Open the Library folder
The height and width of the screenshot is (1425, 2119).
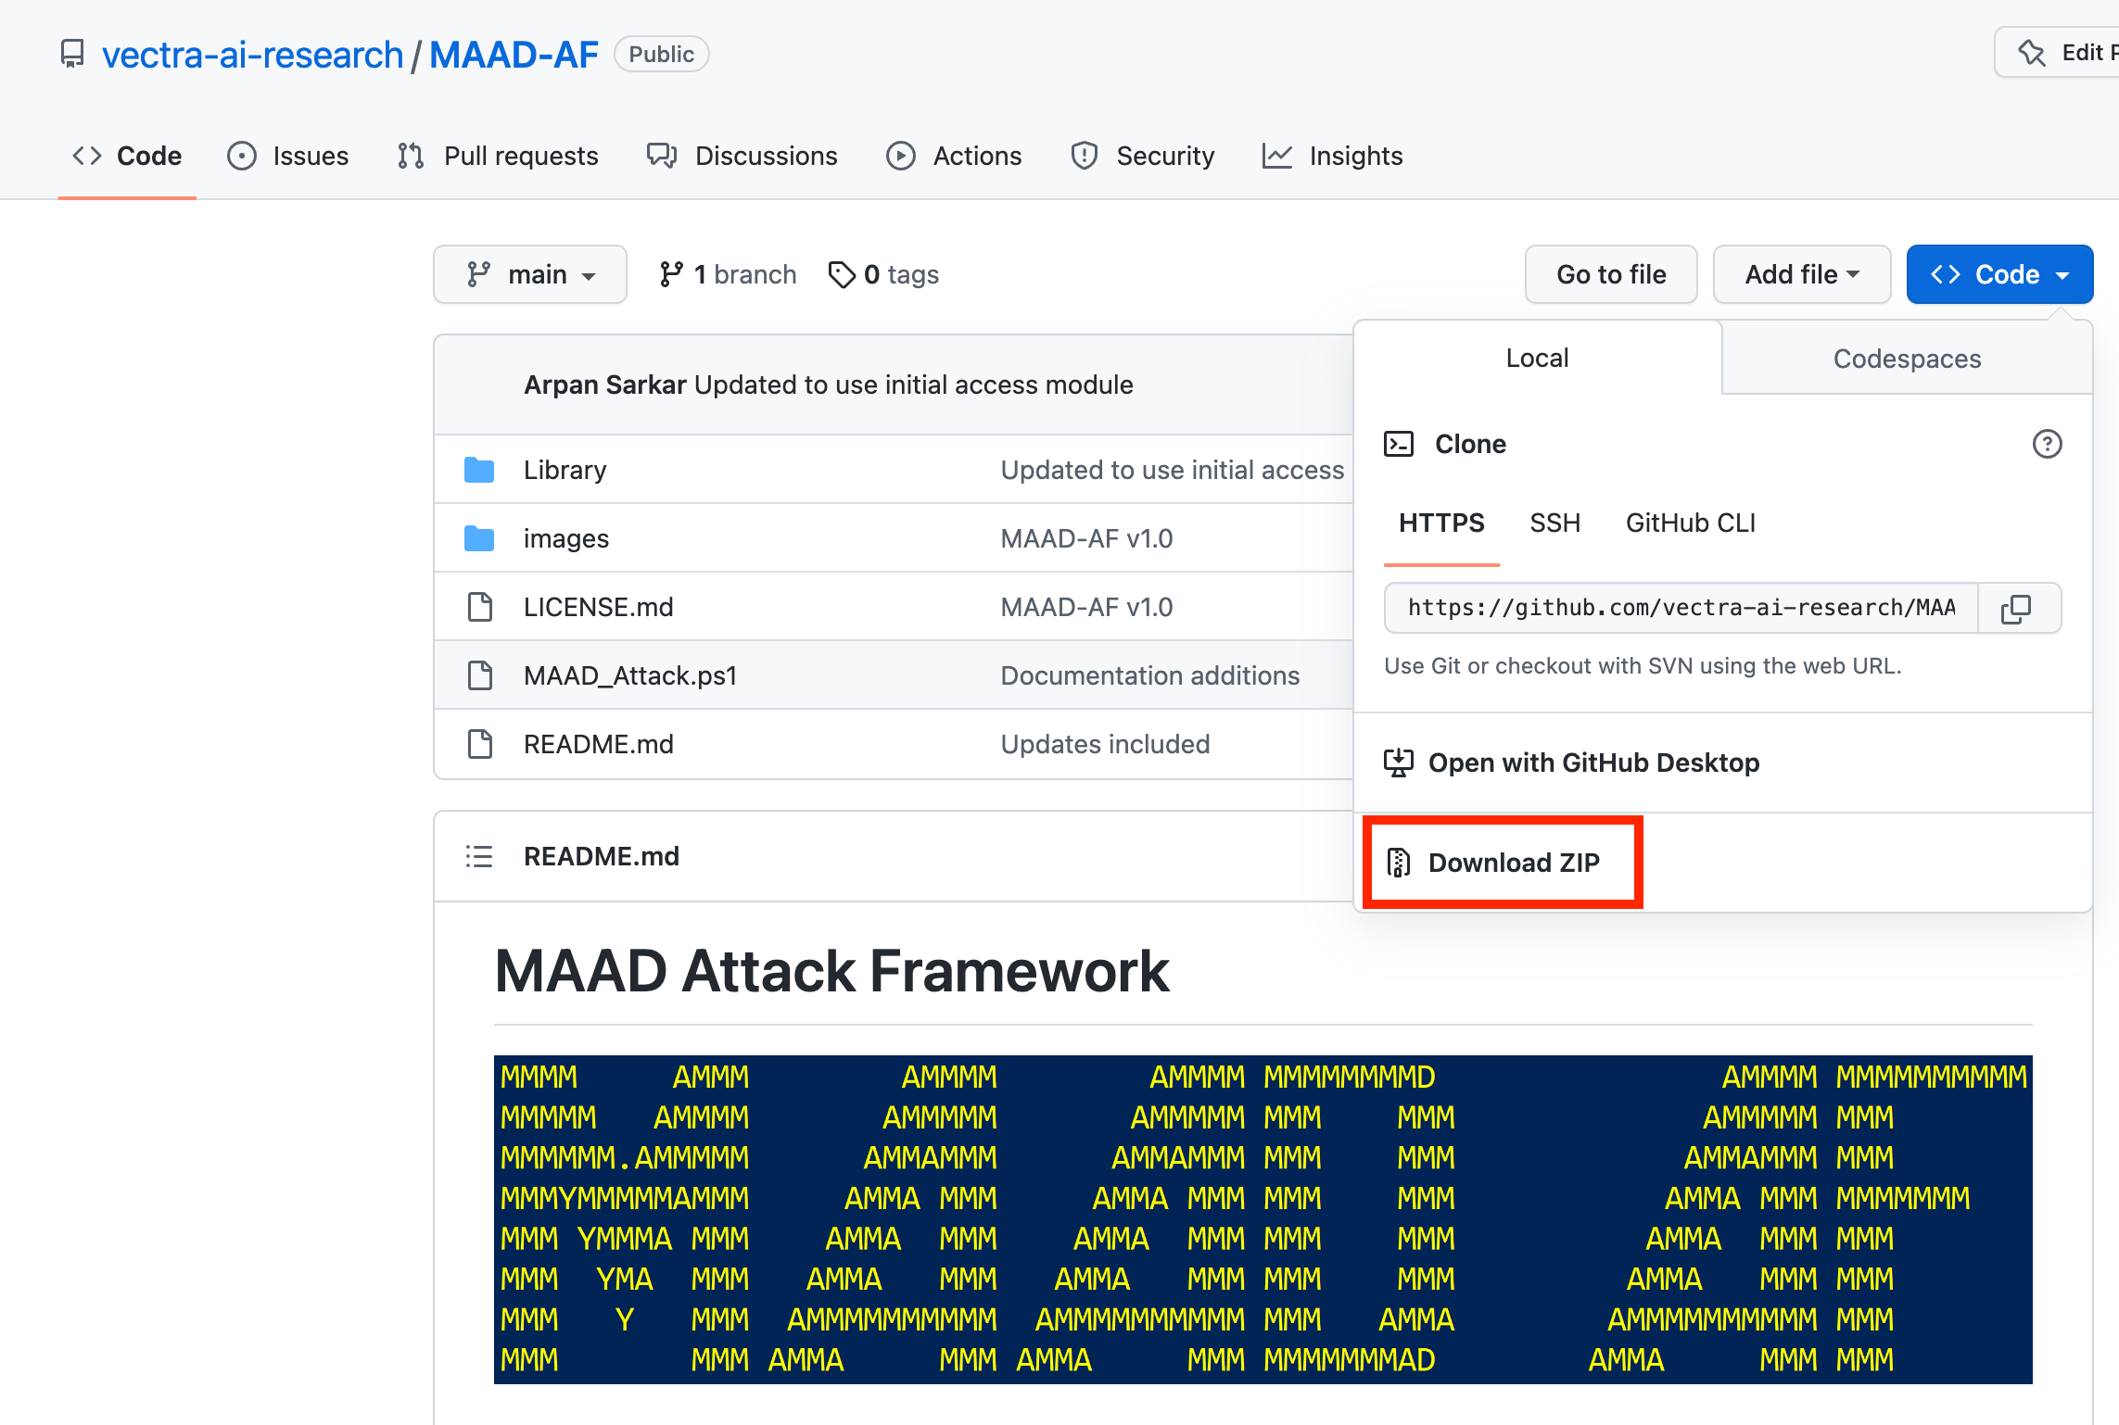click(564, 470)
